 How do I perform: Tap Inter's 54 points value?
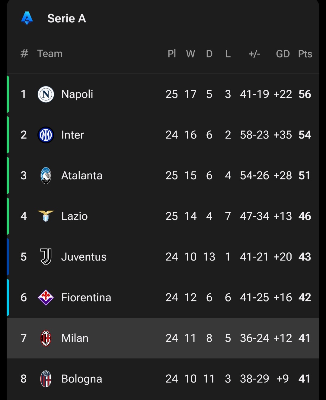(x=305, y=135)
